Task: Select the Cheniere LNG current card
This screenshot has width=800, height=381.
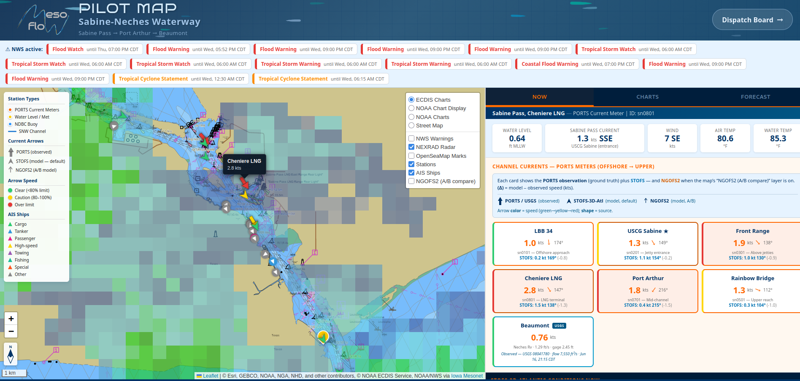Action: (543, 291)
